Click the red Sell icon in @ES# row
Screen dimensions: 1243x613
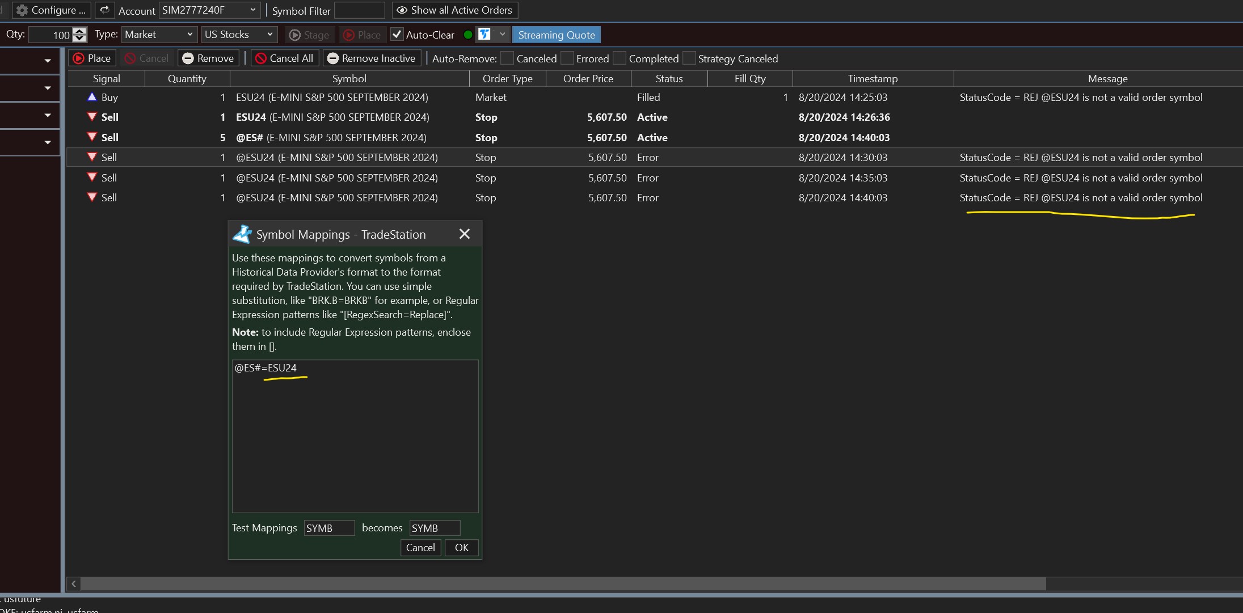91,137
